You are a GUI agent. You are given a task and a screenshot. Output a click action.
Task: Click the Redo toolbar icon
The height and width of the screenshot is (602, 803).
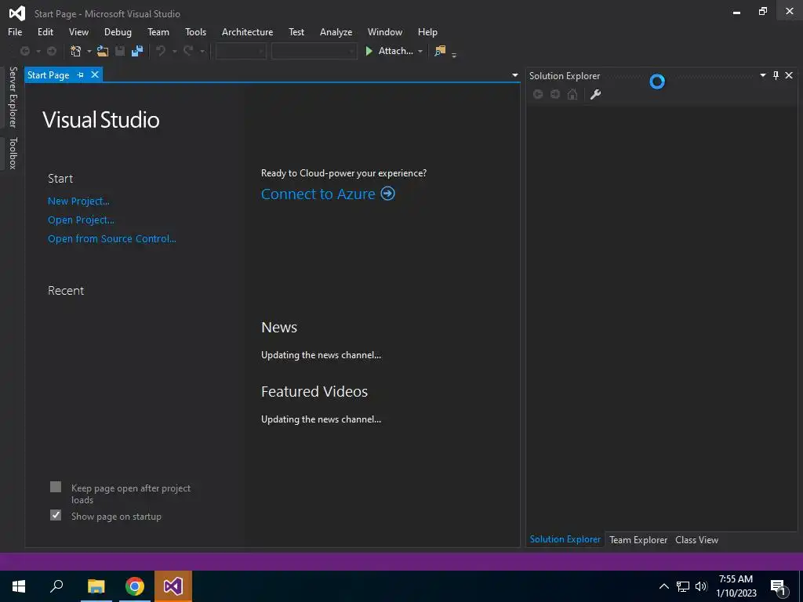tap(188, 51)
